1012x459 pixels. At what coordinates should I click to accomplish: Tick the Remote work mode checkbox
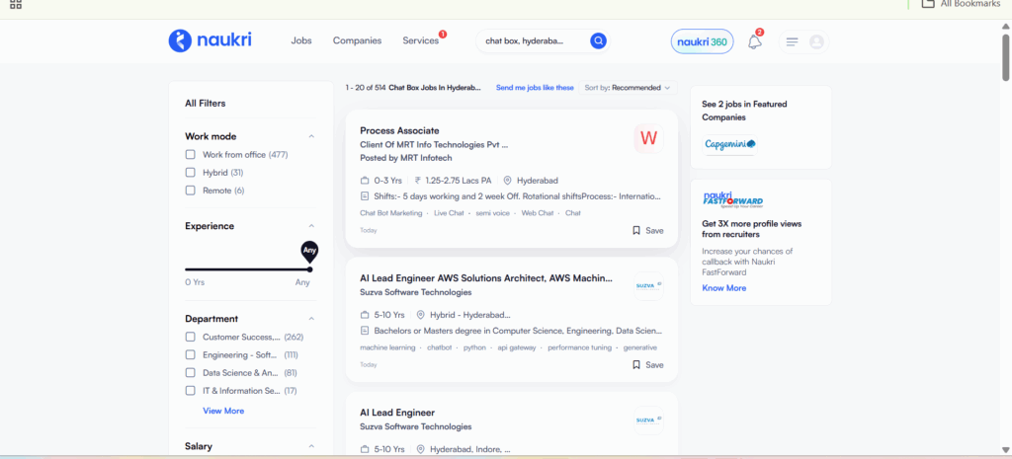click(x=191, y=191)
